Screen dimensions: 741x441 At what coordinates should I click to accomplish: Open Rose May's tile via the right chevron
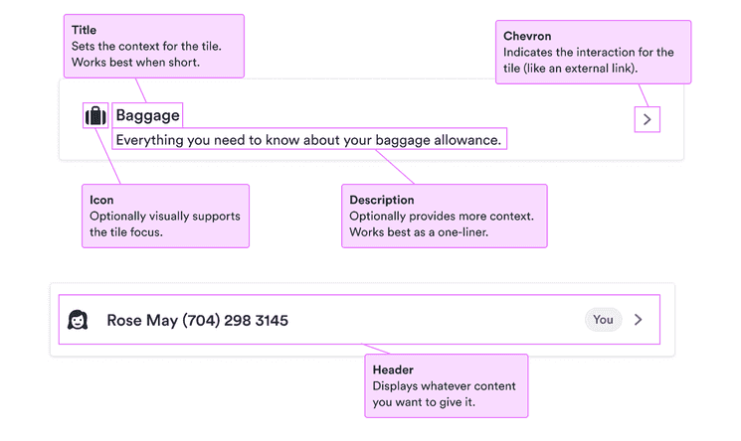click(639, 320)
